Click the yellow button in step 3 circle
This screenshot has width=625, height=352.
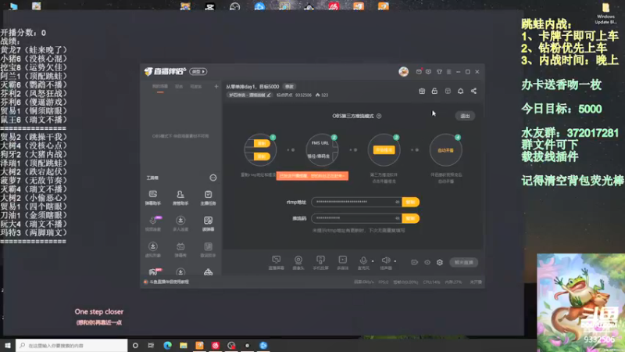pos(384,150)
